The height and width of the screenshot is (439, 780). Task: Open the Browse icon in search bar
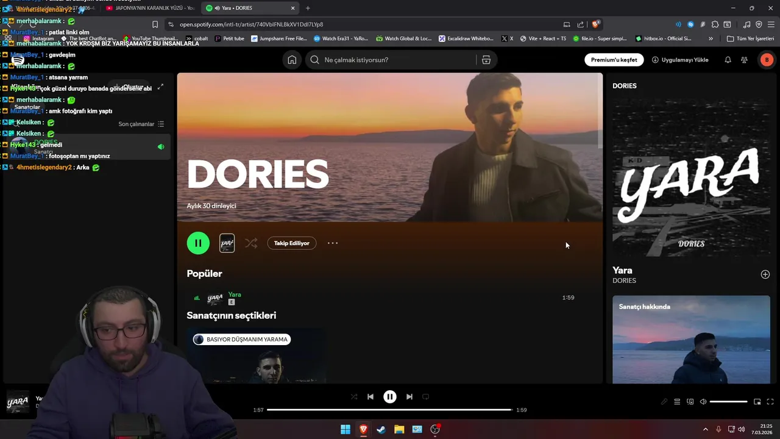486,60
